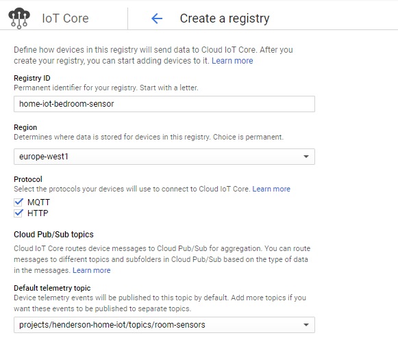Click 'Determines where data is stored' hint
The height and width of the screenshot is (342, 398).
(149, 137)
